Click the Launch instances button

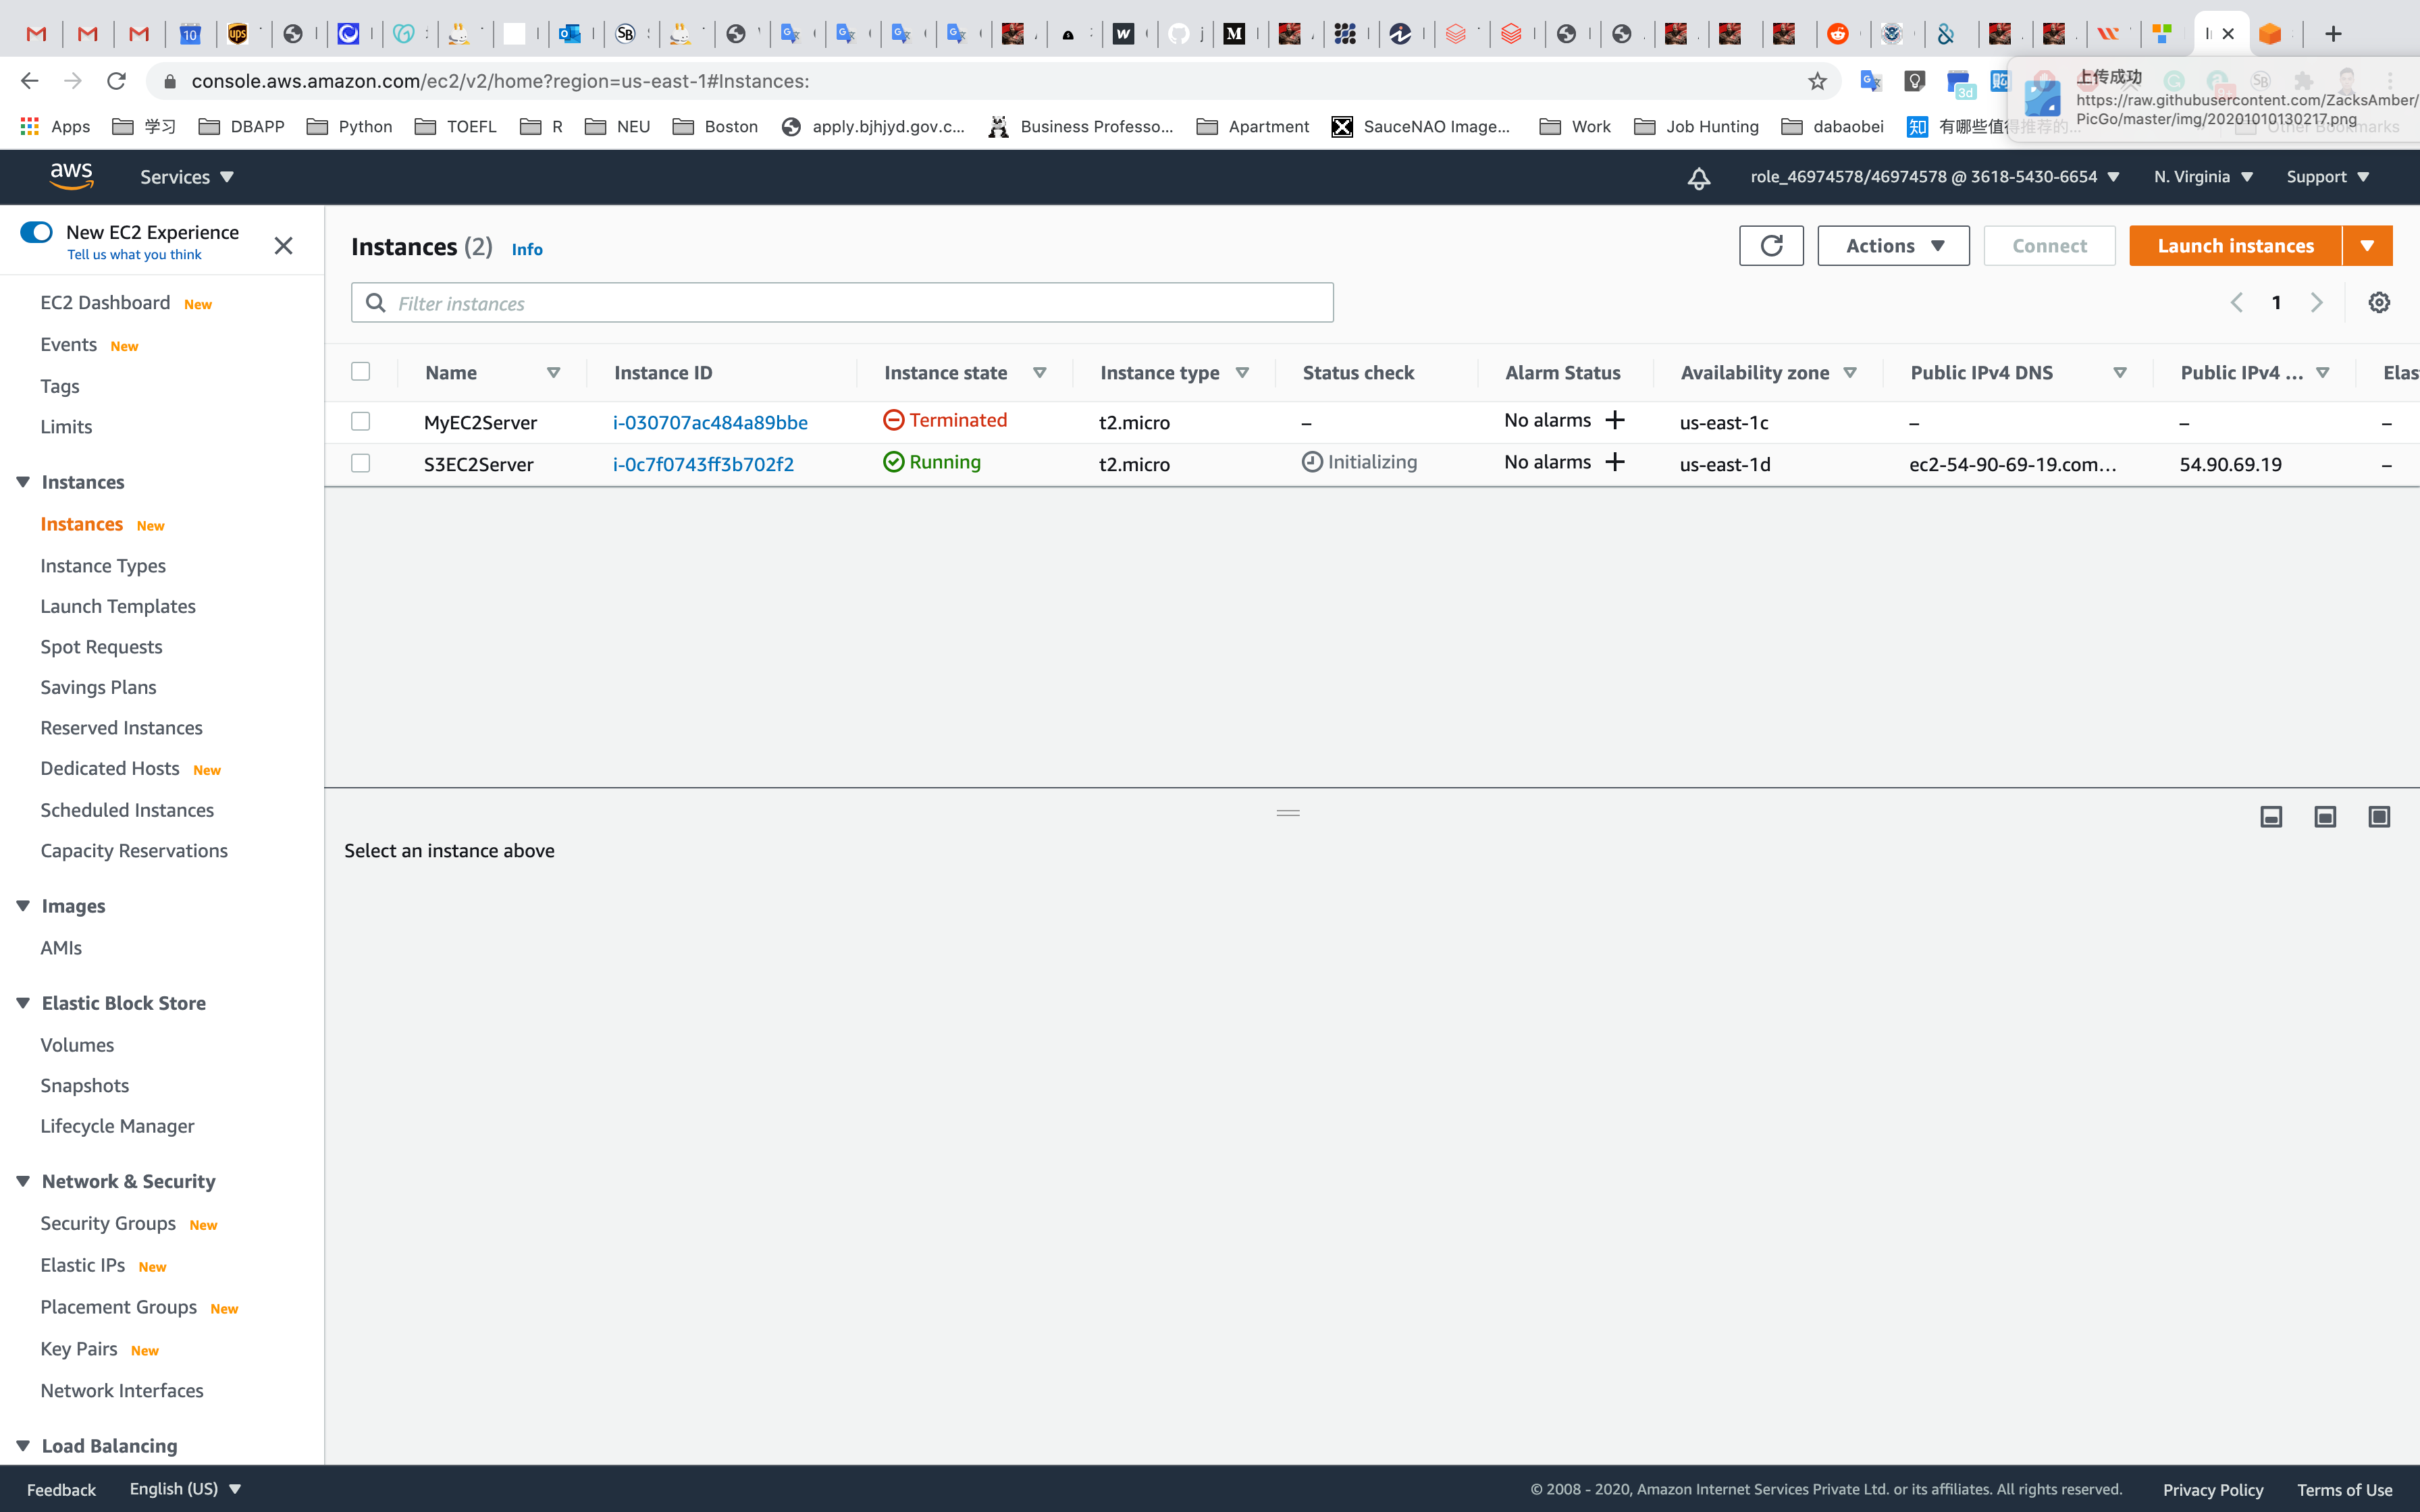pos(2235,246)
